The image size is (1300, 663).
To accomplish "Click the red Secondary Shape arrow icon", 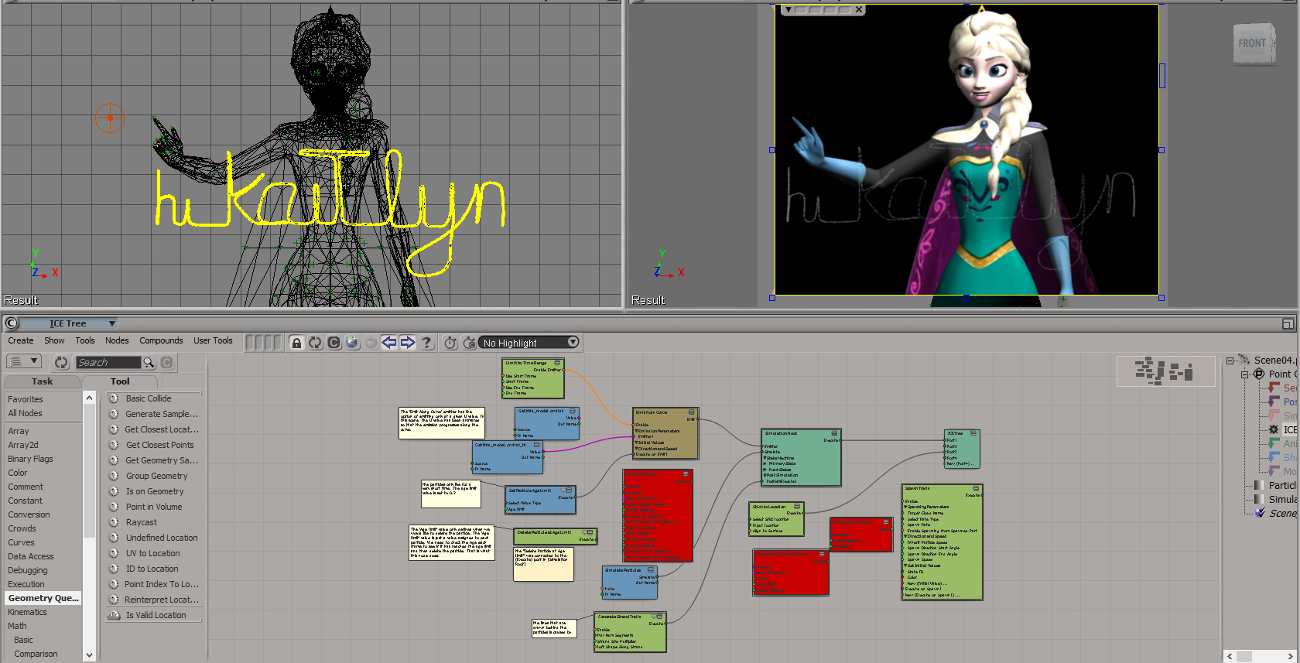I will [x=1274, y=388].
